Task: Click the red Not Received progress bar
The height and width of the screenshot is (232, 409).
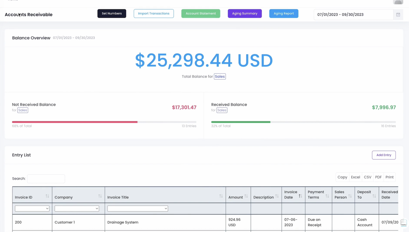Action: tap(75, 122)
